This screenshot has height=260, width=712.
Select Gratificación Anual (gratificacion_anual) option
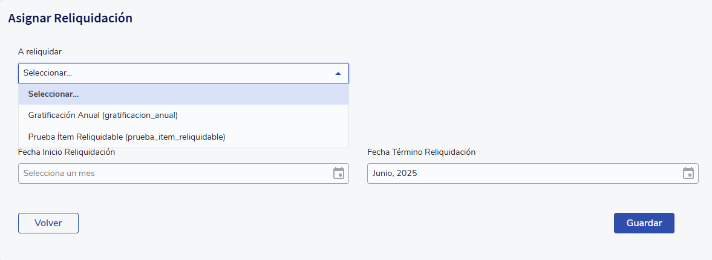[183, 115]
